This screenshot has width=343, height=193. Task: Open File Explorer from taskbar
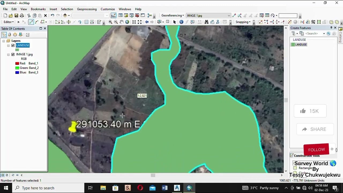[x=103, y=188]
